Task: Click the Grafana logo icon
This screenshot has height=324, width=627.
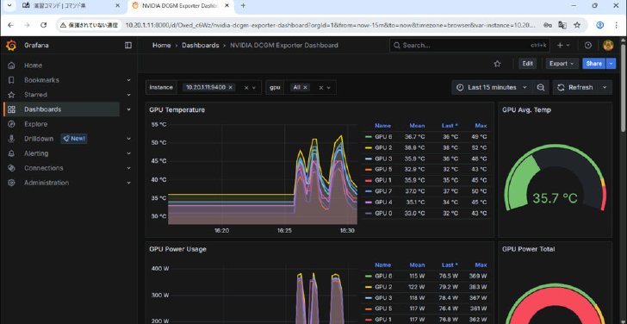Action: coord(11,46)
